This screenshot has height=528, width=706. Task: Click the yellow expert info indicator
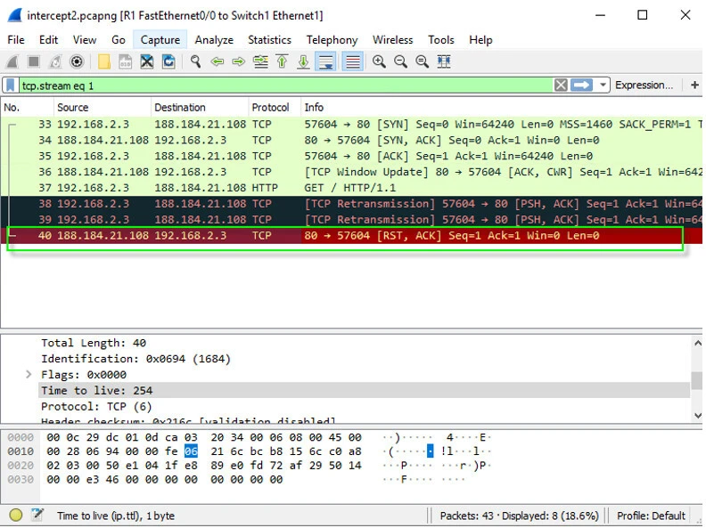(16, 516)
